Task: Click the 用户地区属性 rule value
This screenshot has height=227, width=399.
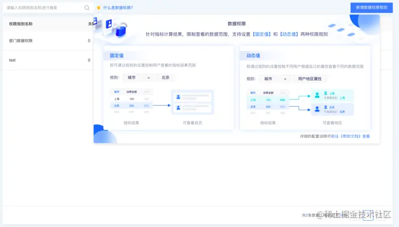Action: 310,79
